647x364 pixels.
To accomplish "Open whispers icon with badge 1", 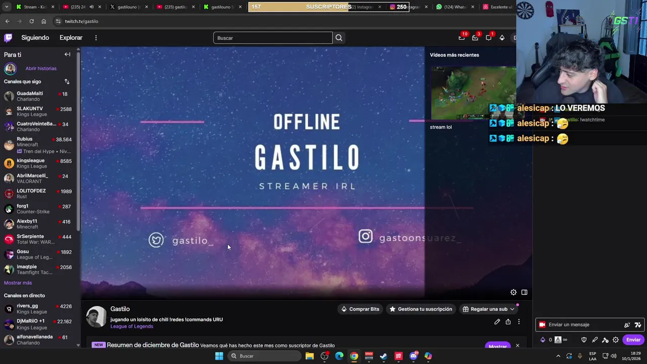I will click(488, 37).
